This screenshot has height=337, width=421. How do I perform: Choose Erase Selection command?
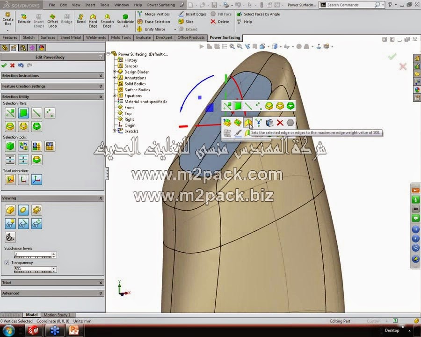pyautogui.click(x=153, y=22)
